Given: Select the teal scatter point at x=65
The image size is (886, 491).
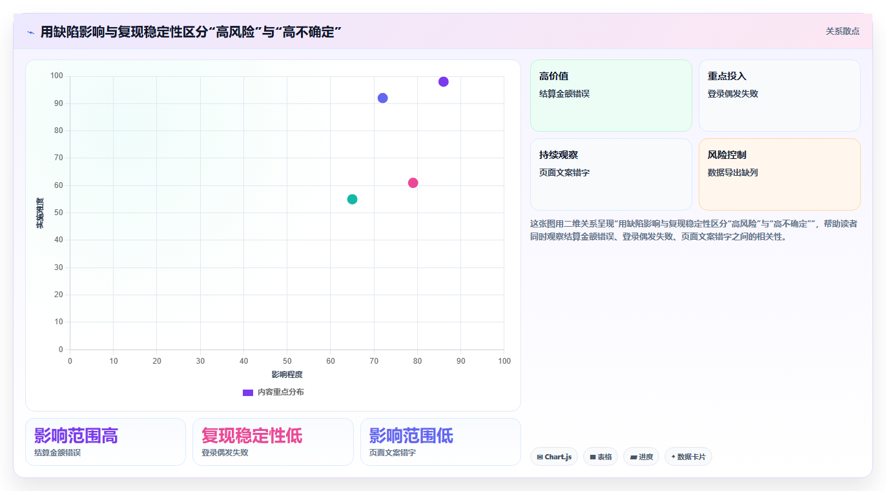Looking at the screenshot, I should pyautogui.click(x=352, y=199).
